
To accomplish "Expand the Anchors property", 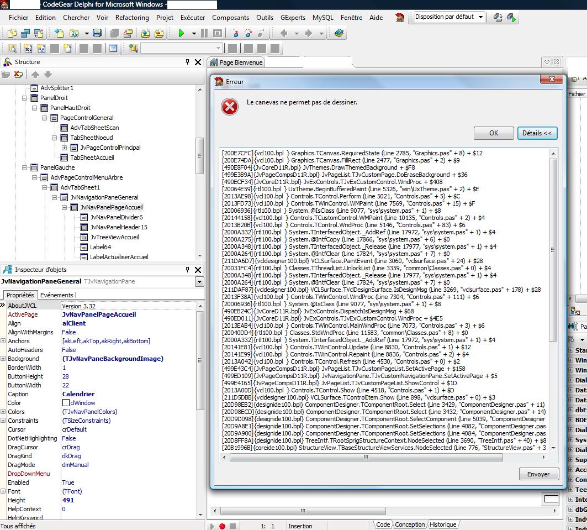I will tap(3, 341).
